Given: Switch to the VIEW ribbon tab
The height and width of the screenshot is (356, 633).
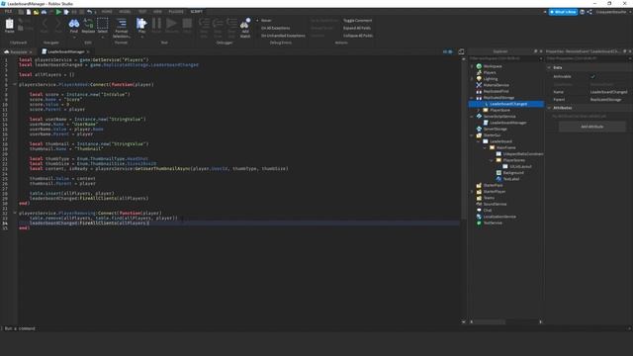Looking at the screenshot, I should pos(157,12).
